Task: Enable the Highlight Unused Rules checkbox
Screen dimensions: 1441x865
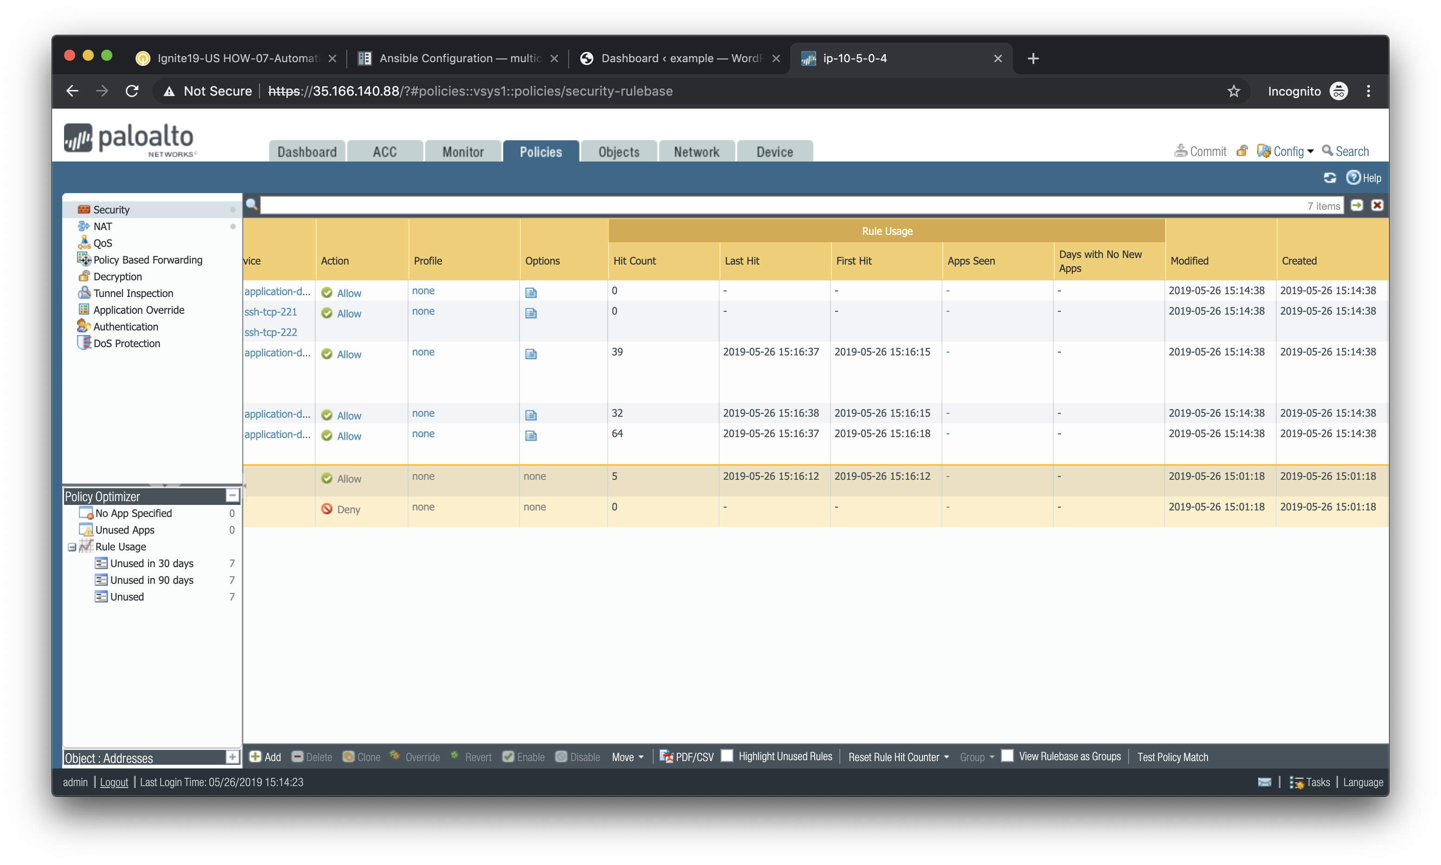Action: (727, 755)
